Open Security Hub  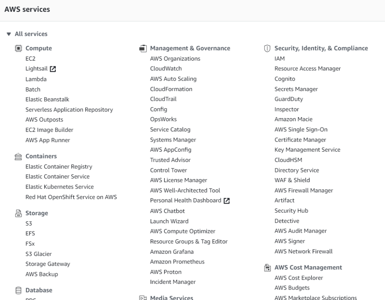tap(291, 211)
